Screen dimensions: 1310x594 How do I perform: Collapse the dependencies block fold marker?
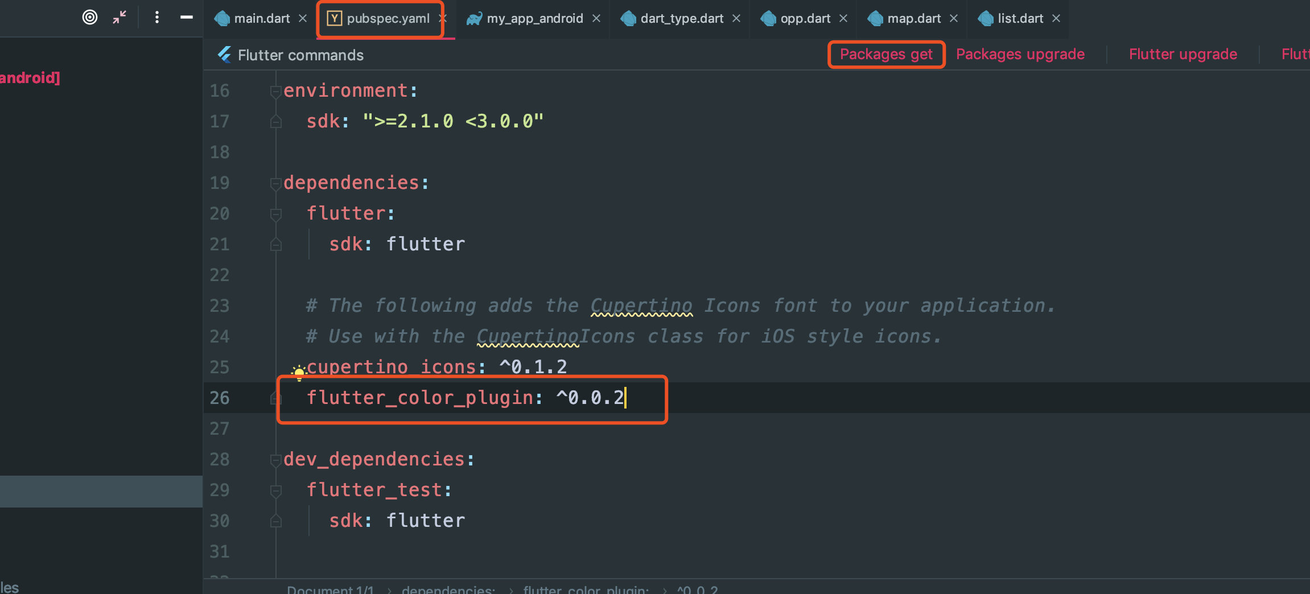(276, 183)
